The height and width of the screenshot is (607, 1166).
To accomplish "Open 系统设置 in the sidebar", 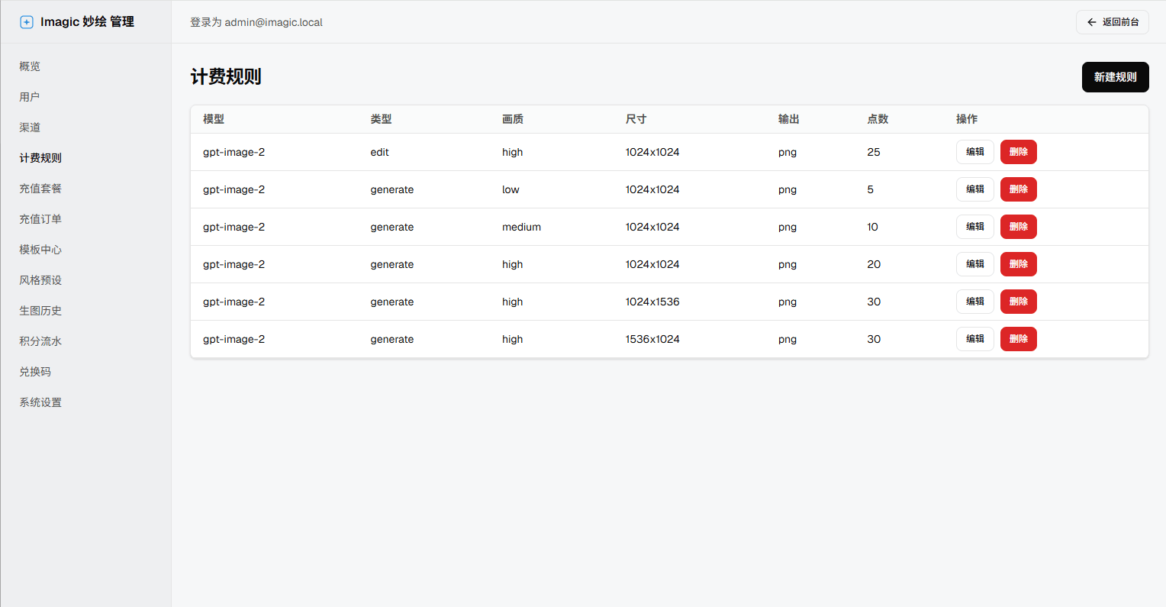I will click(x=40, y=402).
